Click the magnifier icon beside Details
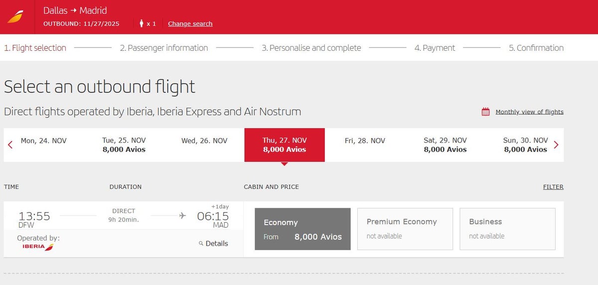The image size is (598, 285). coord(201,244)
